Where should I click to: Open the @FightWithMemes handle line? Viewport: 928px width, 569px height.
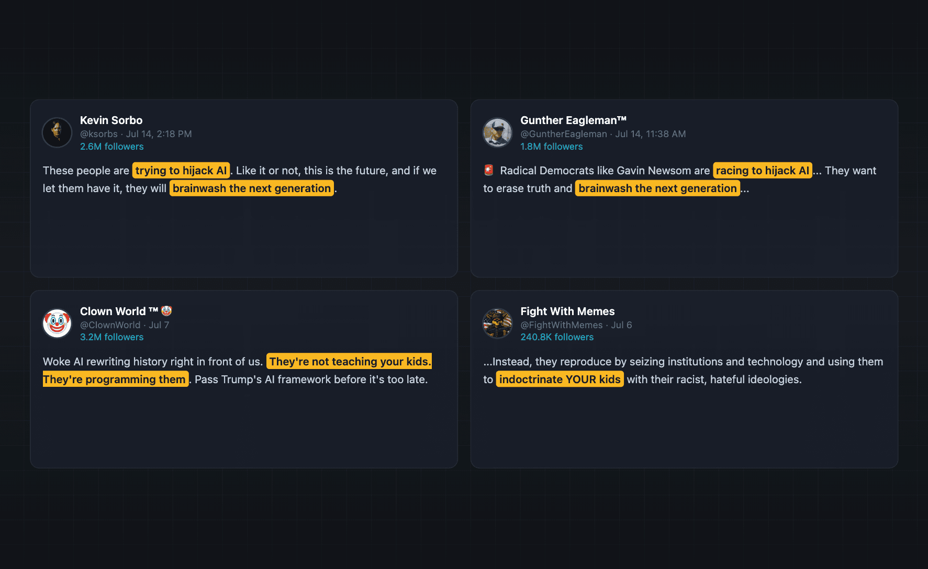[576, 325]
